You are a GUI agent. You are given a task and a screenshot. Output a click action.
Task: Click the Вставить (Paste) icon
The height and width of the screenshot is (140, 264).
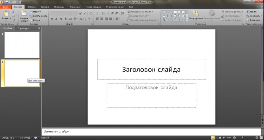(x=6, y=14)
